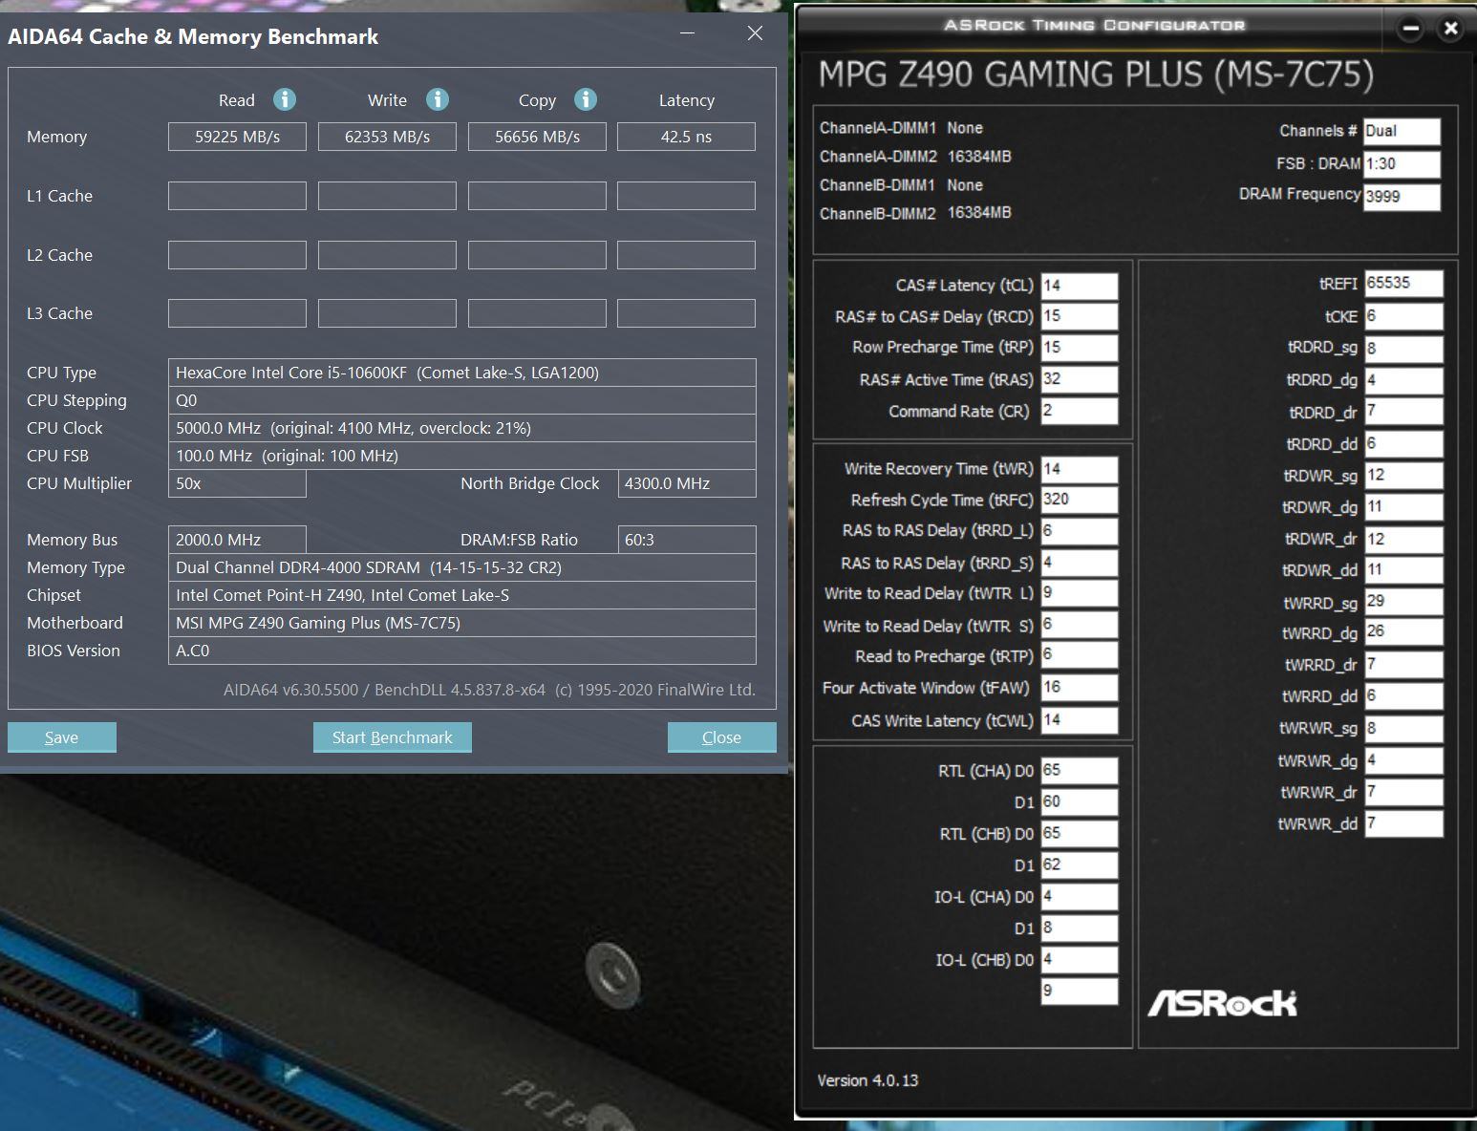1477x1131 pixels.
Task: Click the FSB : DRAM 1:30 field
Action: (x=1402, y=163)
